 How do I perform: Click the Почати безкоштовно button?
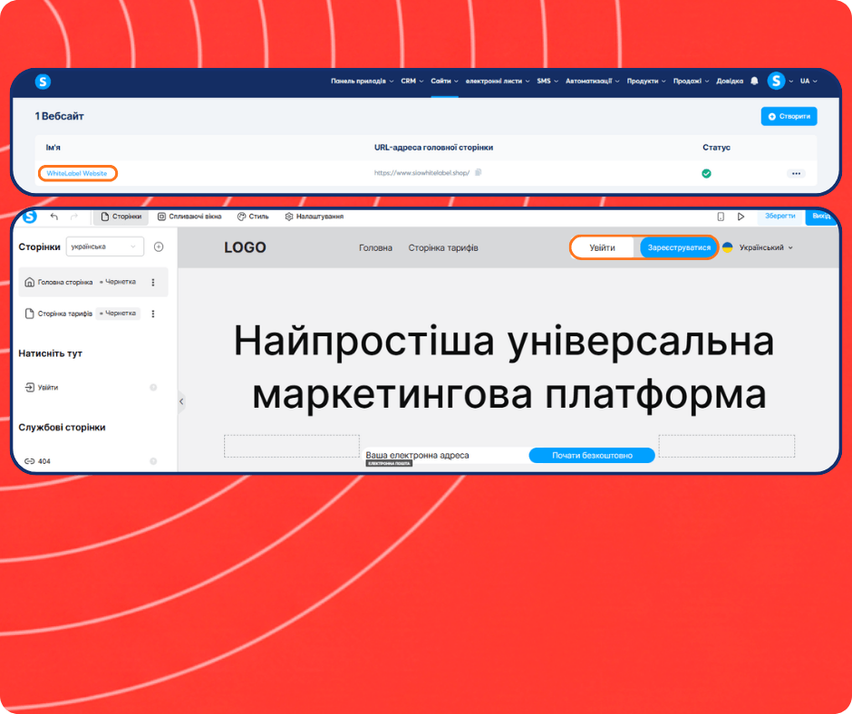point(592,456)
